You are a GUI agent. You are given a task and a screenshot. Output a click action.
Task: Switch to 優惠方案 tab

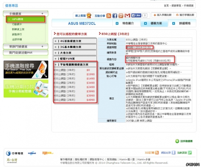click(x=154, y=23)
